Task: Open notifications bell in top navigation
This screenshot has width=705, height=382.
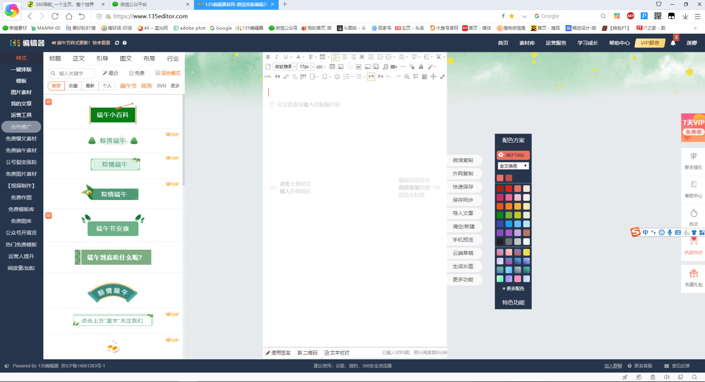Action: point(673,43)
